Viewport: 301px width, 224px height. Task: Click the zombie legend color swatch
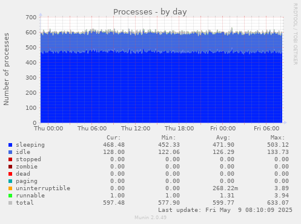coord(10,167)
